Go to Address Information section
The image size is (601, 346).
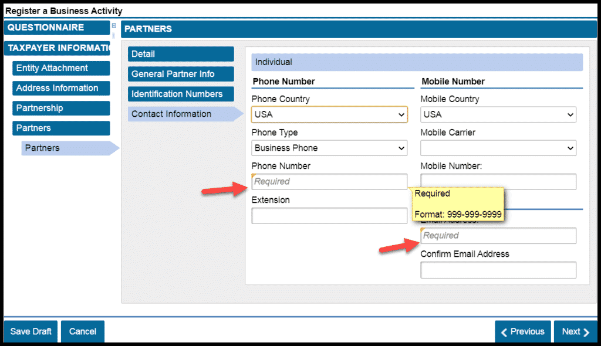coord(61,88)
